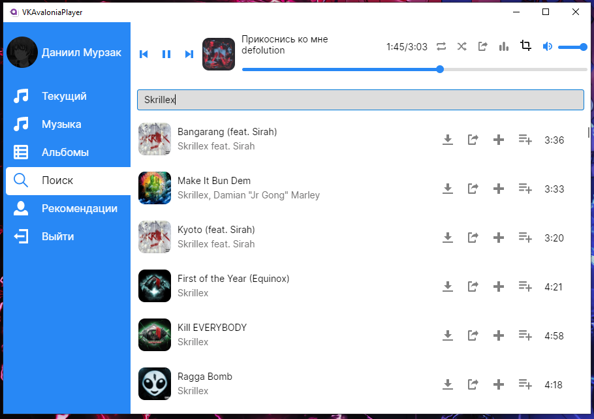
Task: Add First of the Year with plus
Action: (499, 287)
